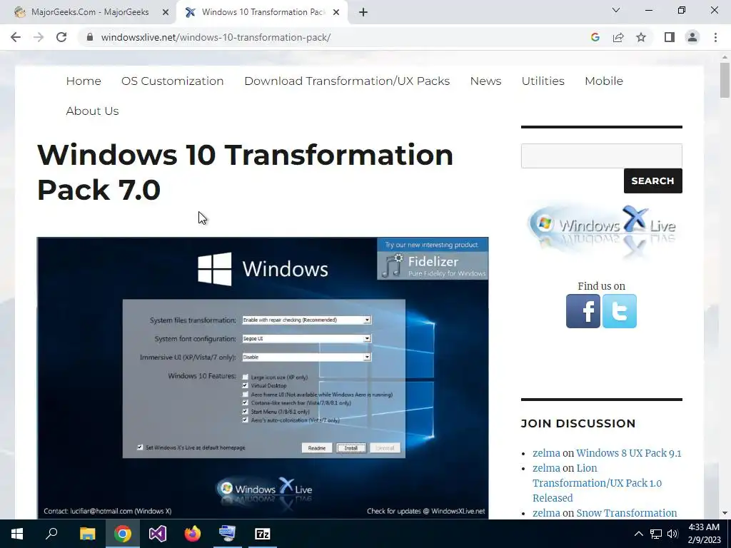Image resolution: width=731 pixels, height=548 pixels.
Task: Open the Google icon in address bar
Action: click(x=595, y=37)
